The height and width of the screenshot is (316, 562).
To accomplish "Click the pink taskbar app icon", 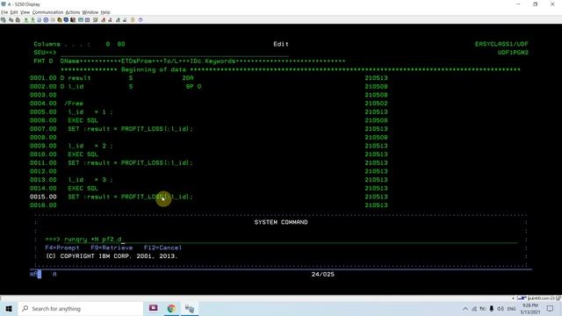I will (154, 308).
